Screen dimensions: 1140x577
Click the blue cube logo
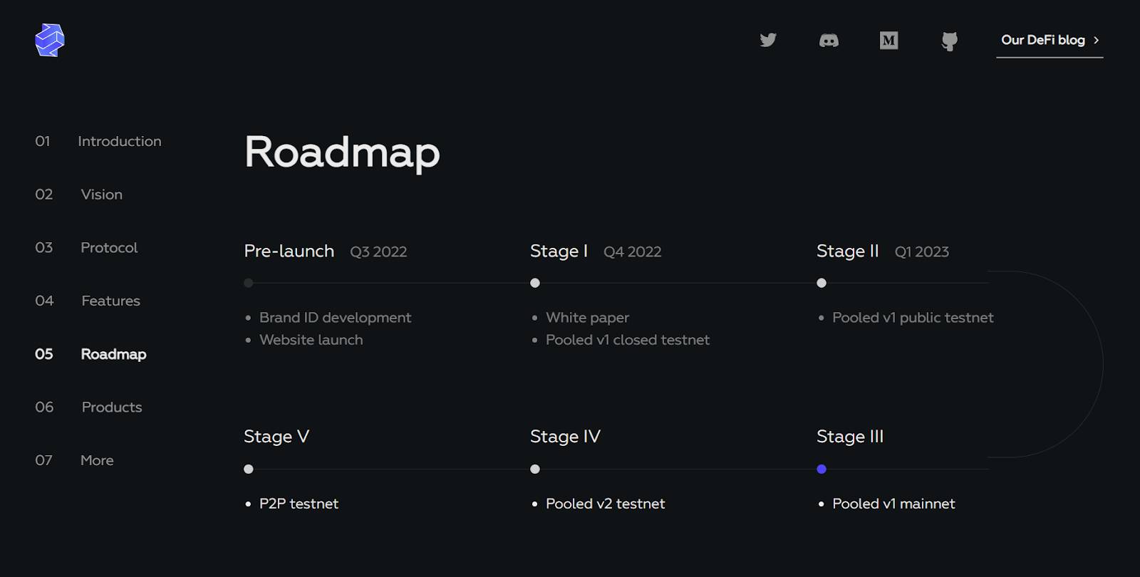pos(50,40)
